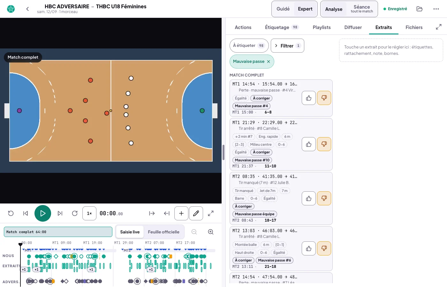Expand the Filtrer dropdown
The height and width of the screenshot is (287, 447).
click(287, 46)
